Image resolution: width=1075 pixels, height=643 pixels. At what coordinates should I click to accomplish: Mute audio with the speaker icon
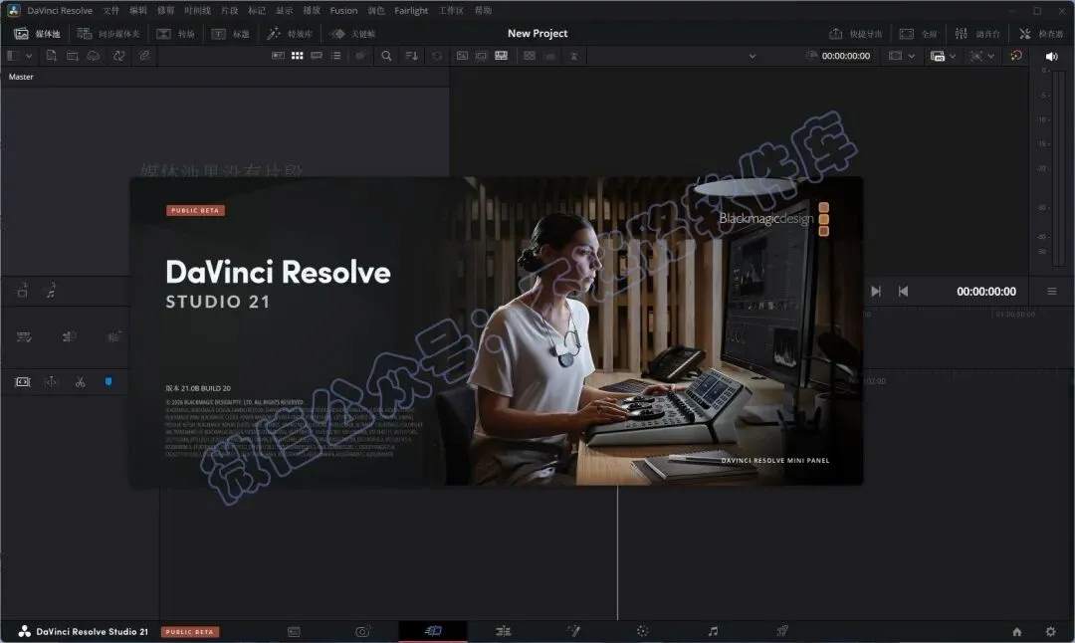click(1052, 56)
